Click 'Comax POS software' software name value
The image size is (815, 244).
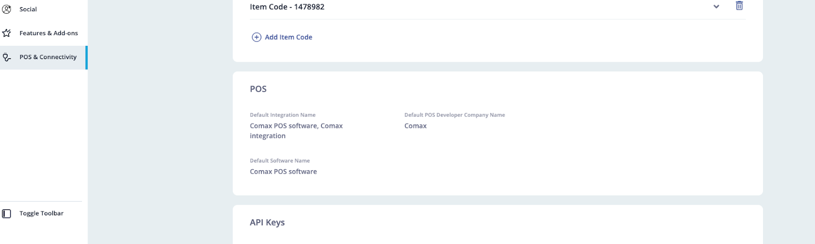[283, 172]
